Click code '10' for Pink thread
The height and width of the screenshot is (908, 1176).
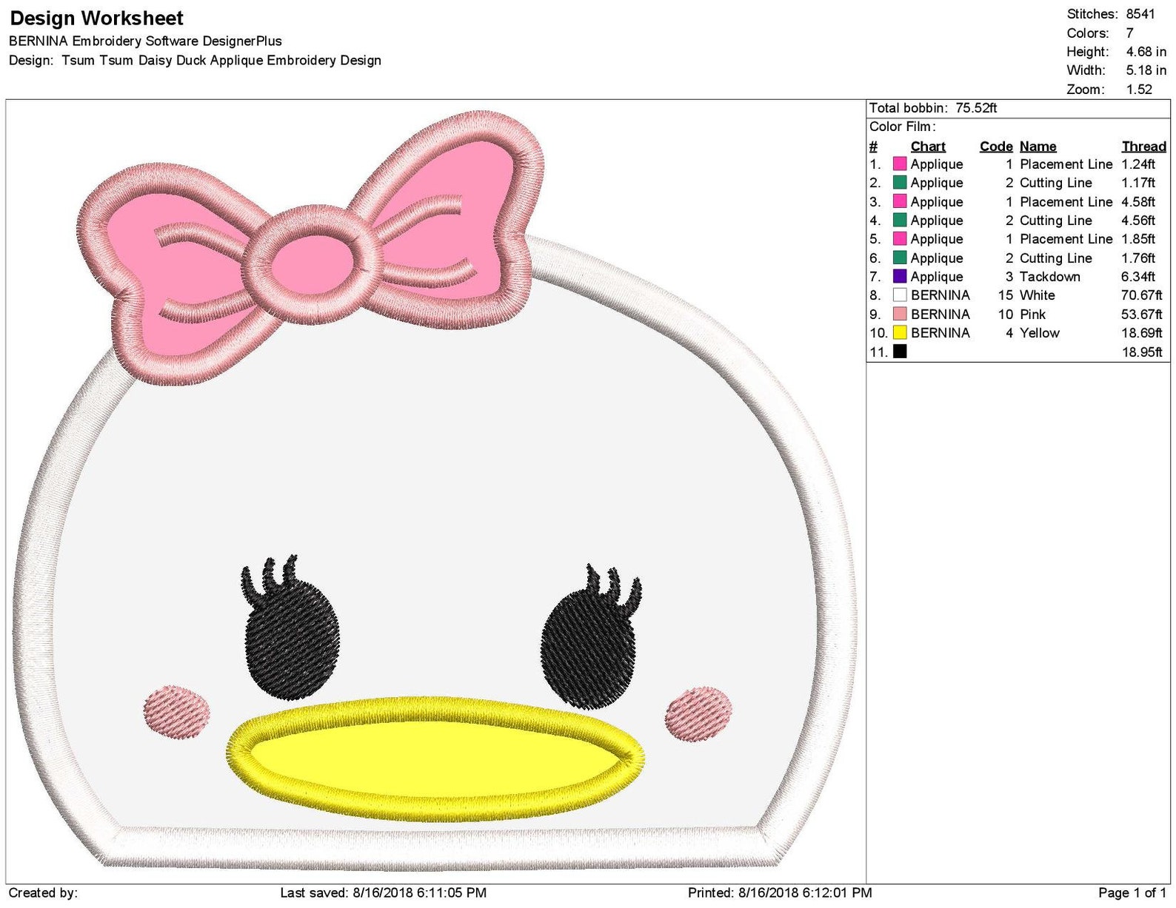(x=1006, y=314)
